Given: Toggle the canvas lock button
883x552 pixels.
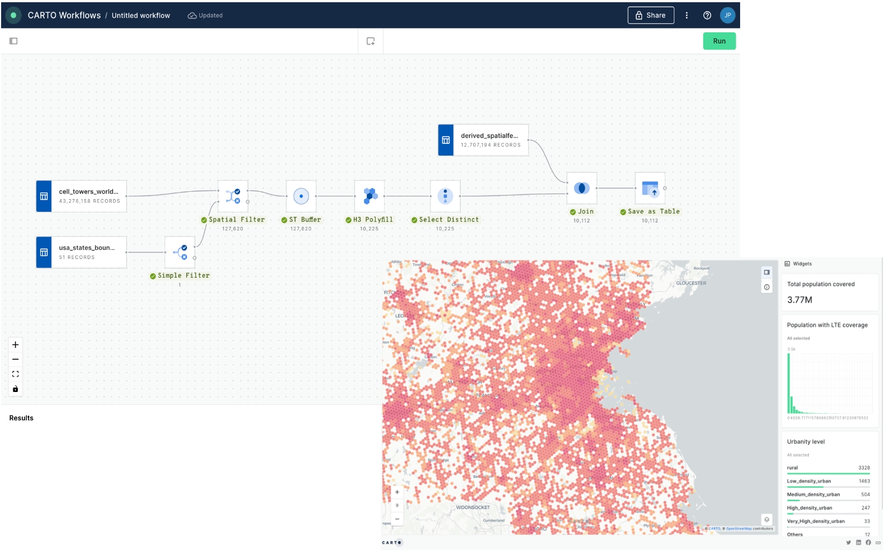Looking at the screenshot, I should click(x=16, y=389).
